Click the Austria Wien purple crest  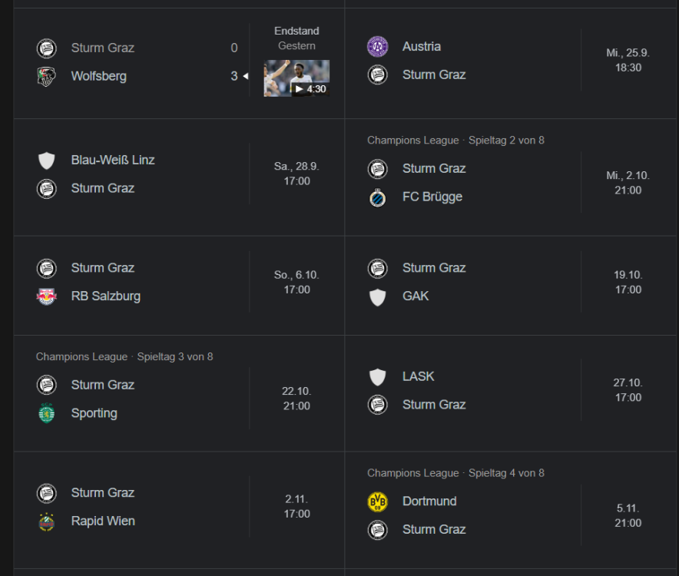tap(377, 46)
